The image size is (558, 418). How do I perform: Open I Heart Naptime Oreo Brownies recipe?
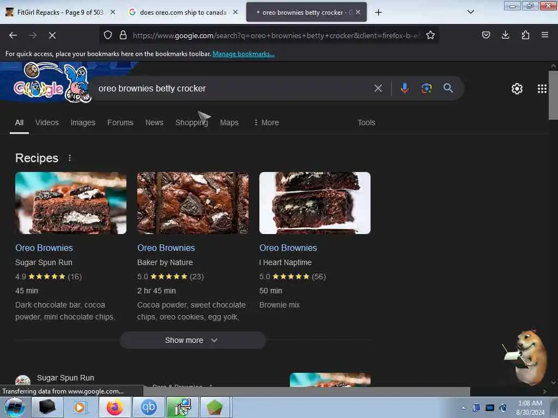click(288, 248)
